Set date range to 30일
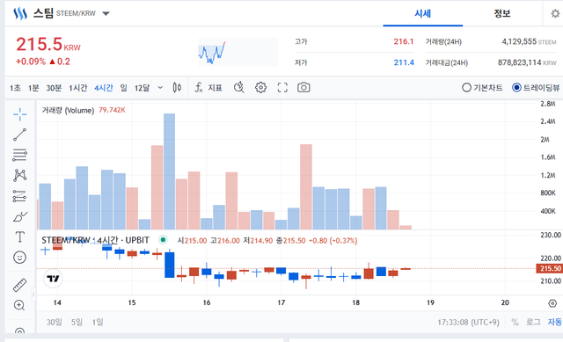This screenshot has height=342, width=563. tap(55, 323)
